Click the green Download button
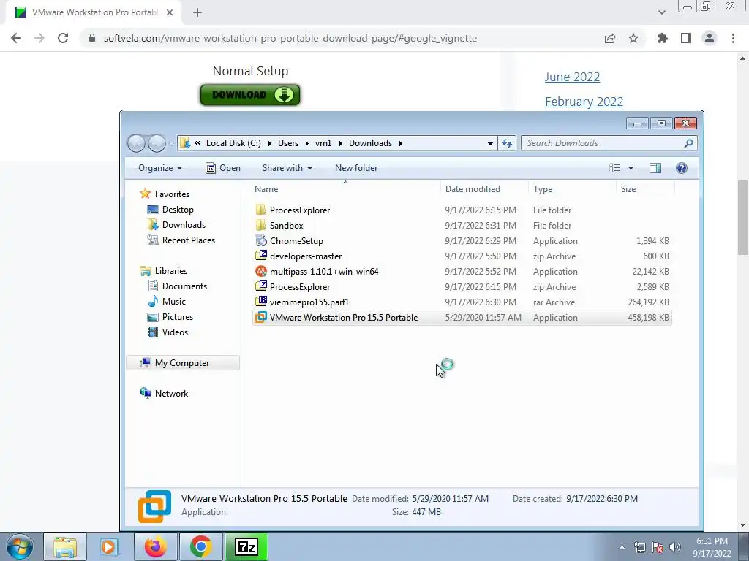The width and height of the screenshot is (749, 561). coord(250,95)
